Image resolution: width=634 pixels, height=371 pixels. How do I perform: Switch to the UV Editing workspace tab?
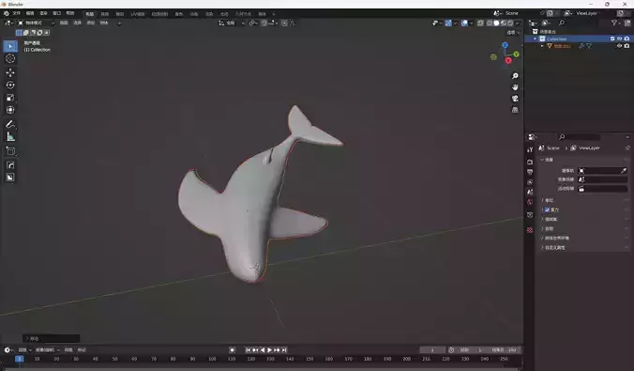click(x=138, y=14)
